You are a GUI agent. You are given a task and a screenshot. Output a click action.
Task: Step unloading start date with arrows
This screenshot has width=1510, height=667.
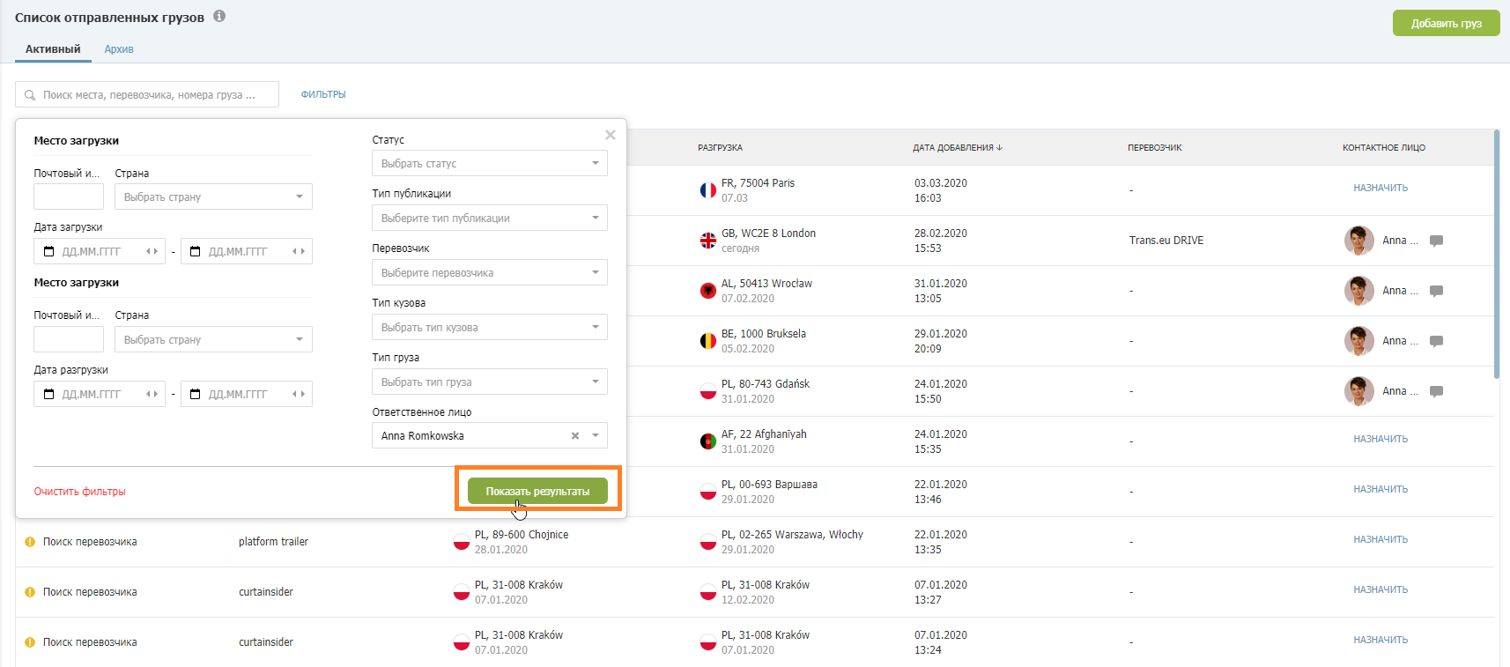pyautogui.click(x=152, y=394)
